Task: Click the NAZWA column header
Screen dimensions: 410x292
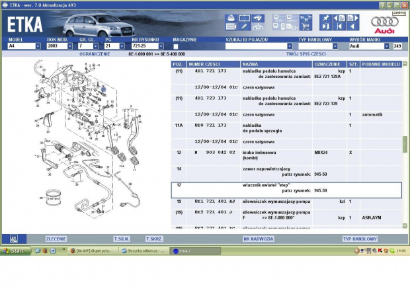Action: 276,64
